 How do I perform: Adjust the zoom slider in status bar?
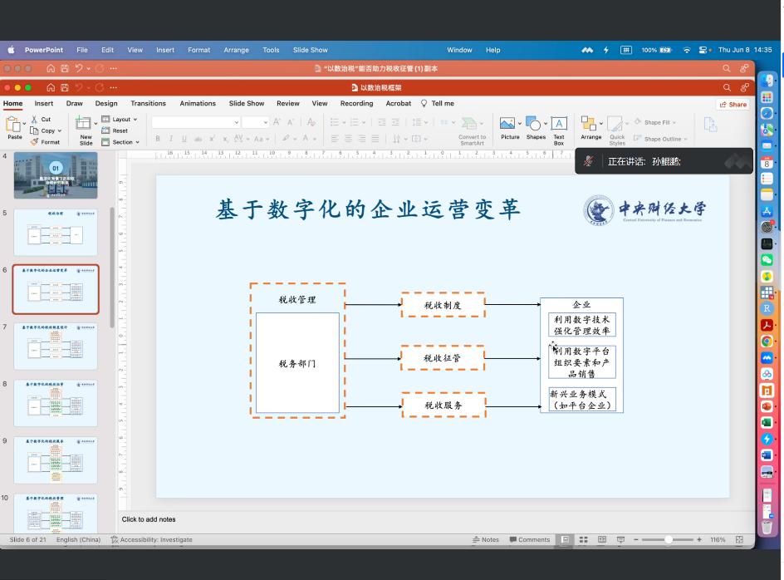point(669,539)
